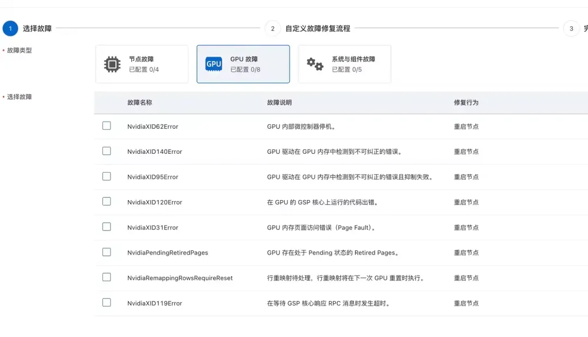The height and width of the screenshot is (337, 588).
Task: Select the NvidiaXID120Error checkbox
Action: pyautogui.click(x=107, y=202)
